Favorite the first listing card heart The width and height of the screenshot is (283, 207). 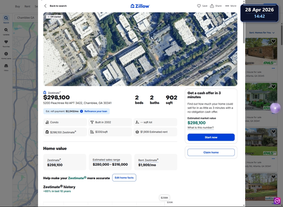(x=273, y=41)
